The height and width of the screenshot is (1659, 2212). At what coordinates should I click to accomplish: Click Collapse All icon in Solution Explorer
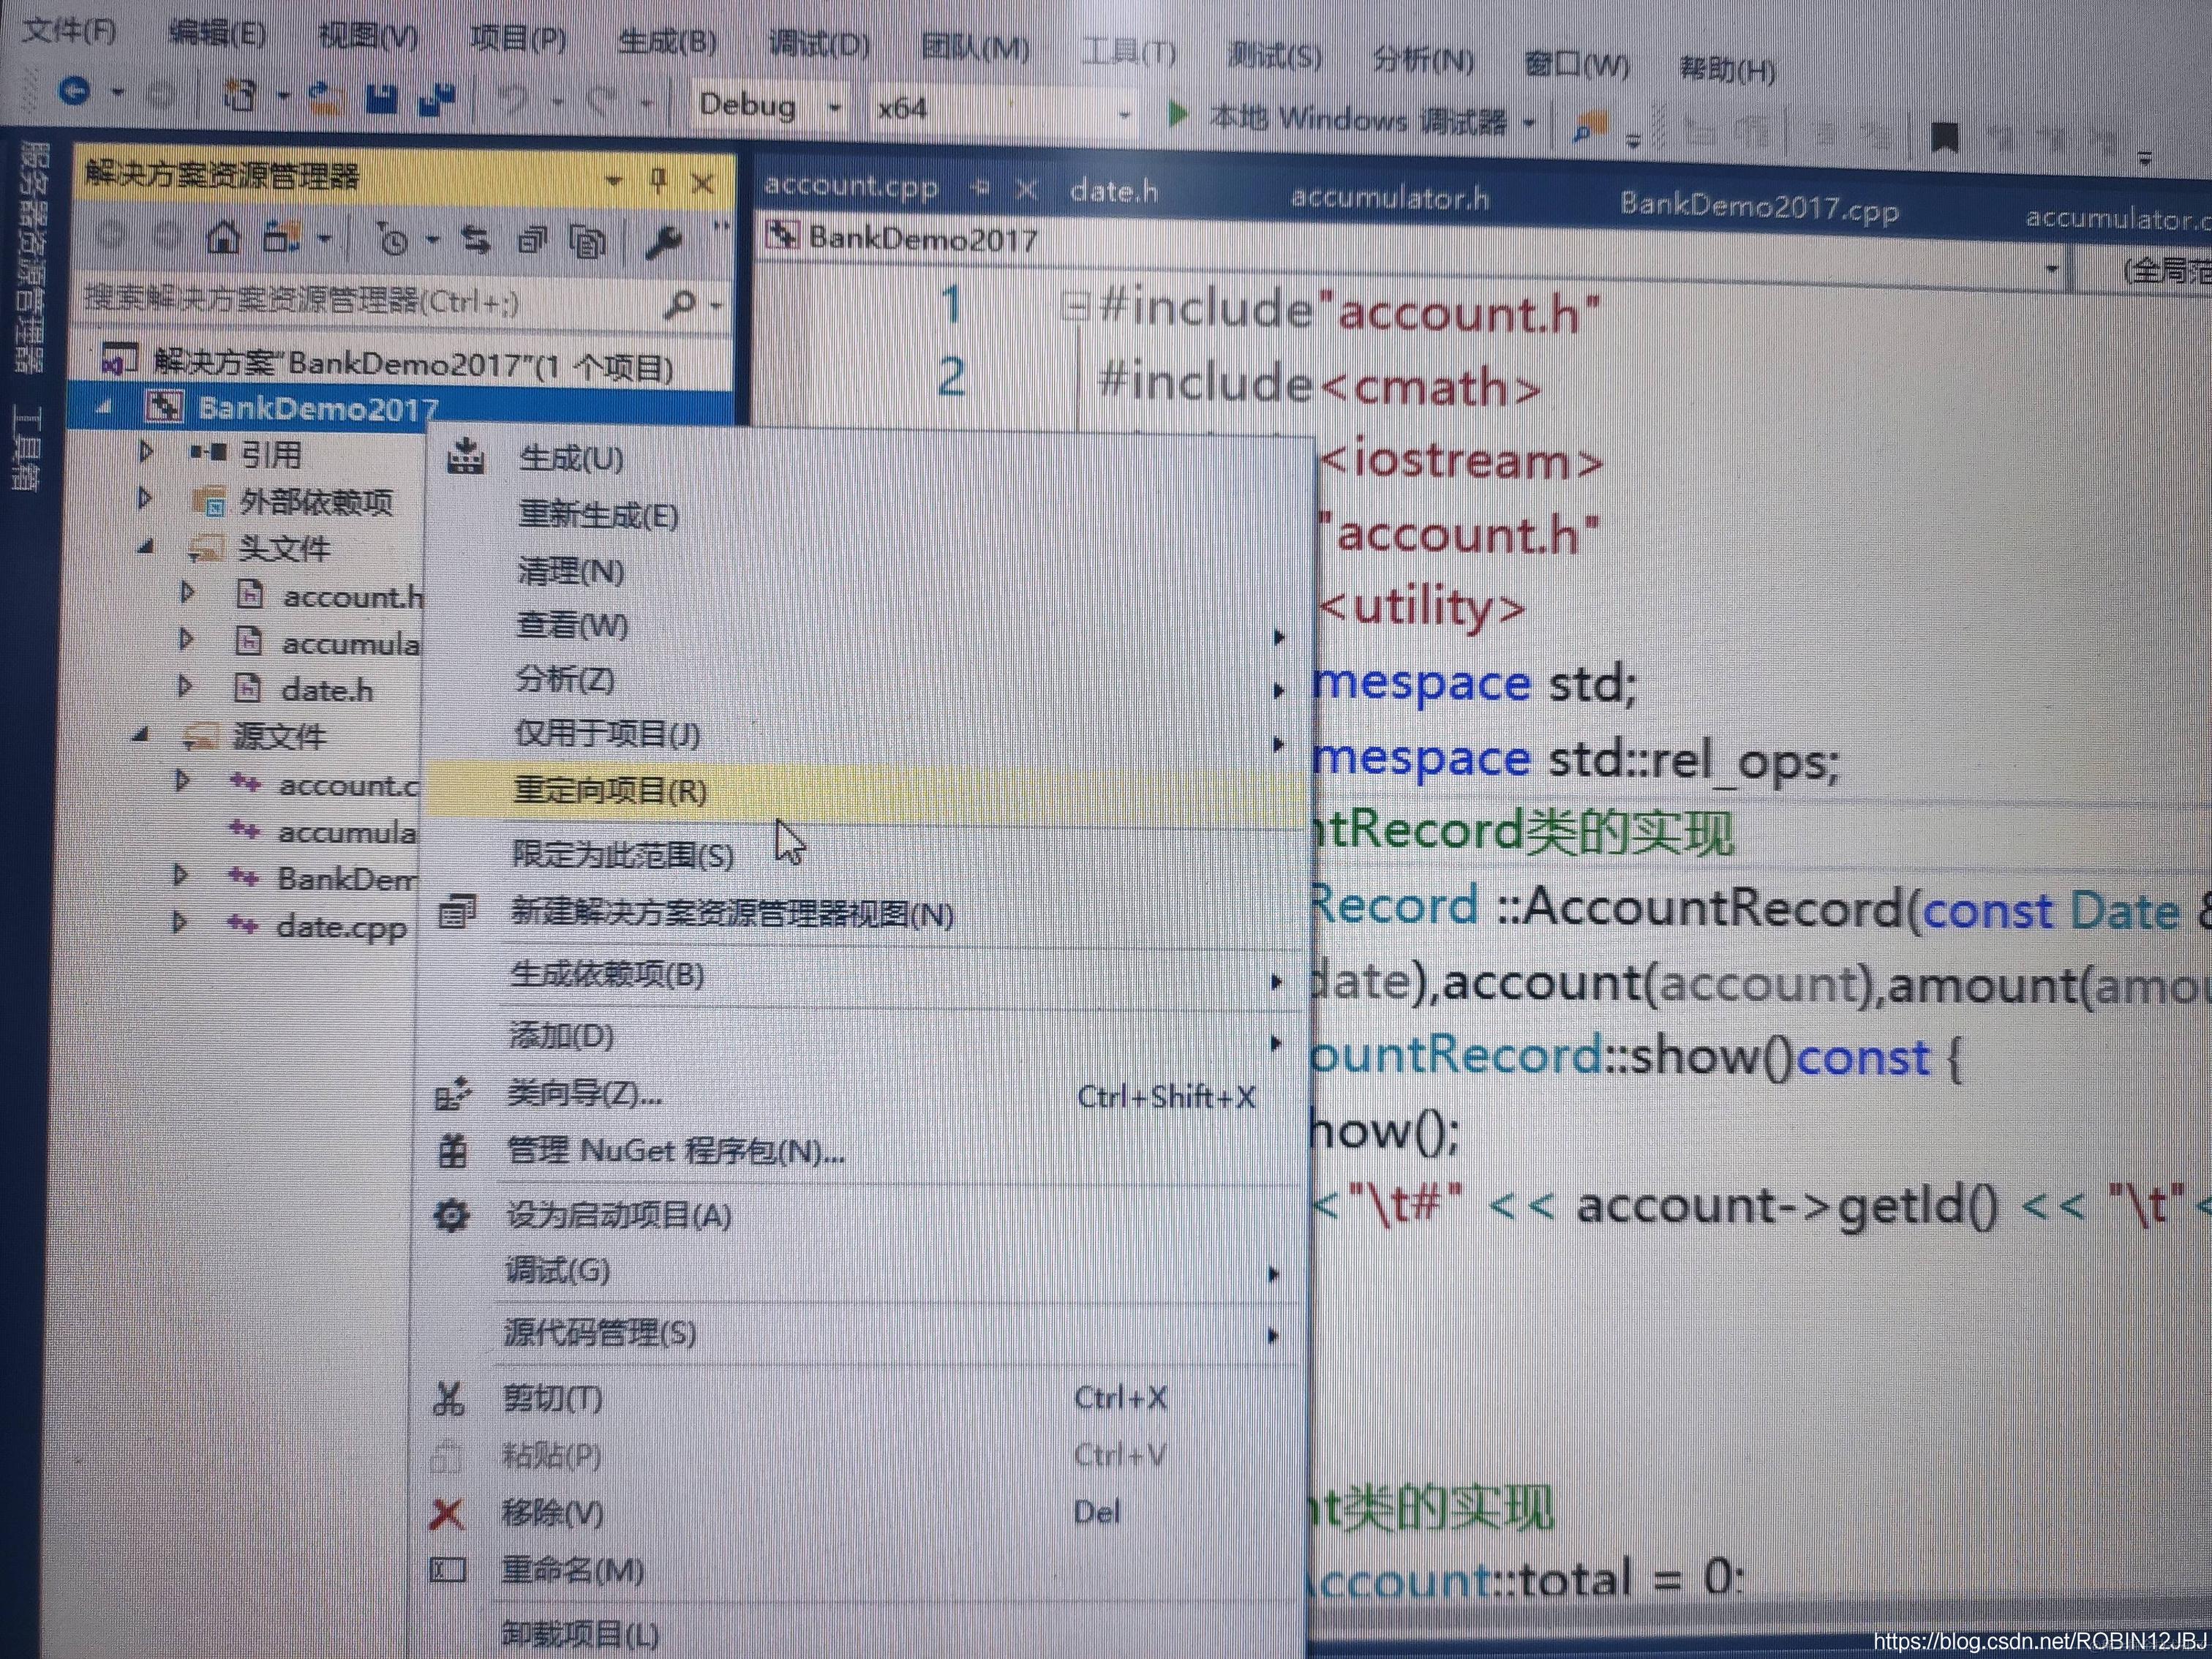click(532, 240)
